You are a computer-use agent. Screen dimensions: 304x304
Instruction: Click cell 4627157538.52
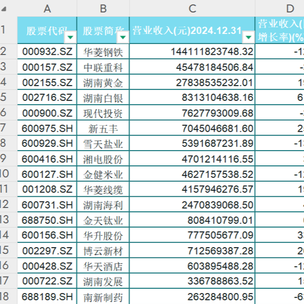(x=192, y=174)
